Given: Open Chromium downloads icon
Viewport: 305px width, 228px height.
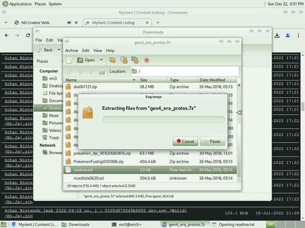Looking at the screenshot, I should click(x=277, y=35).
